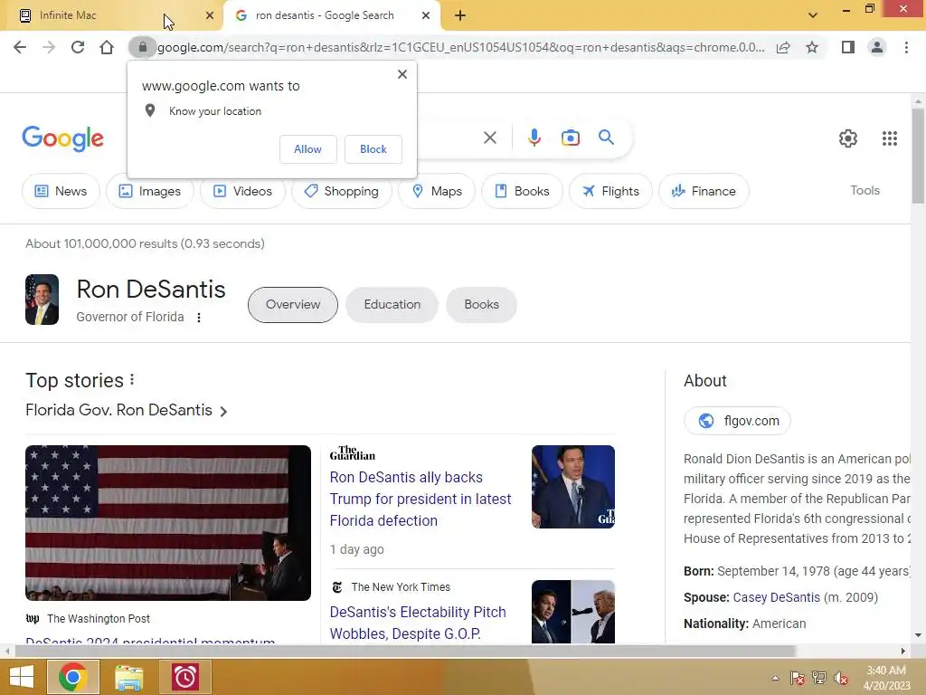Click the muted volume tray icon
The image size is (926, 695).
click(840, 678)
